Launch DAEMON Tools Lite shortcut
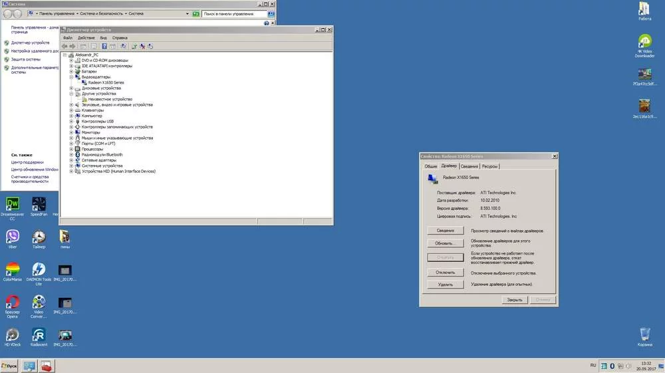The width and height of the screenshot is (665, 373). point(39,273)
